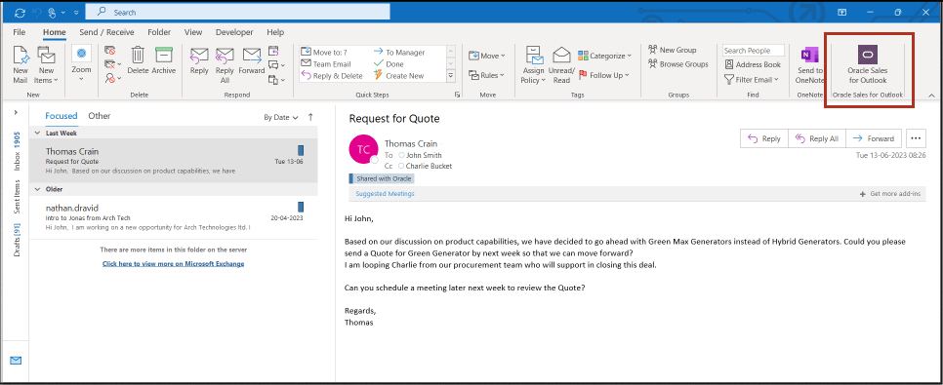The height and width of the screenshot is (385, 943).
Task: Select the Reply & Delete quick step
Action: pos(331,76)
